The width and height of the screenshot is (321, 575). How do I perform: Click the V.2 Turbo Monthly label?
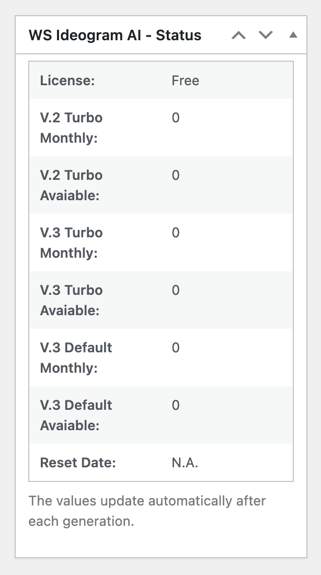71,128
